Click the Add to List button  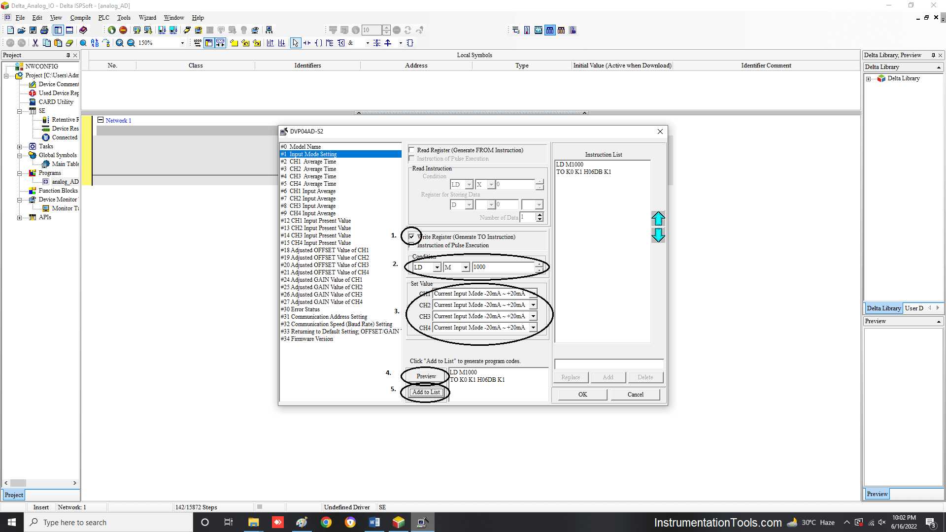(x=425, y=392)
